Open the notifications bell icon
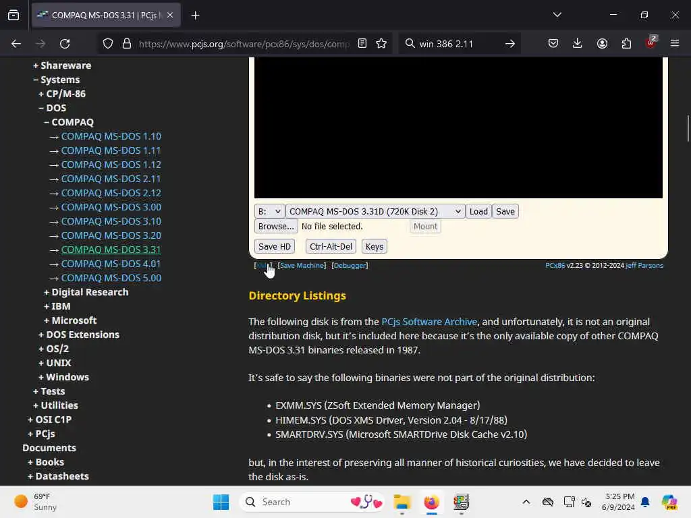691x518 pixels. (x=645, y=502)
